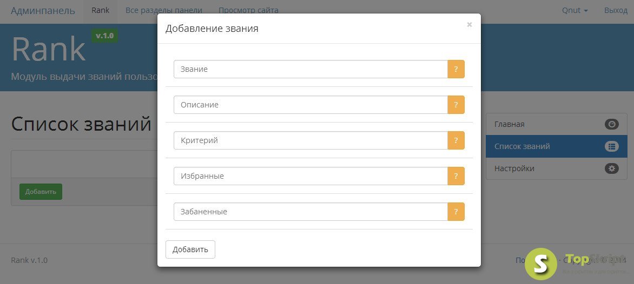Viewport: 634px width, 284px height.
Task: Click the question mark next to Описание
Action: click(x=455, y=105)
